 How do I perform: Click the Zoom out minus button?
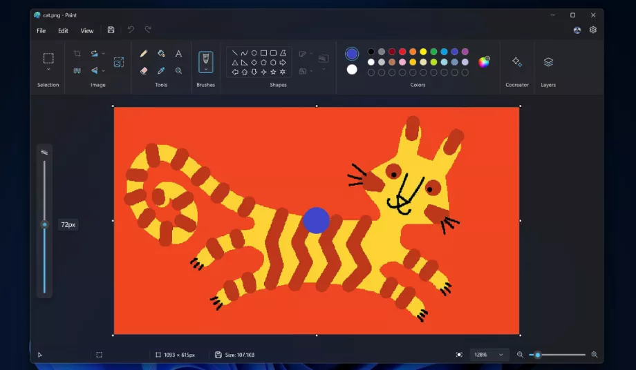[520, 355]
